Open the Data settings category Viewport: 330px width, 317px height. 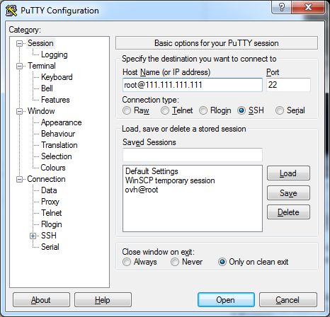49,190
